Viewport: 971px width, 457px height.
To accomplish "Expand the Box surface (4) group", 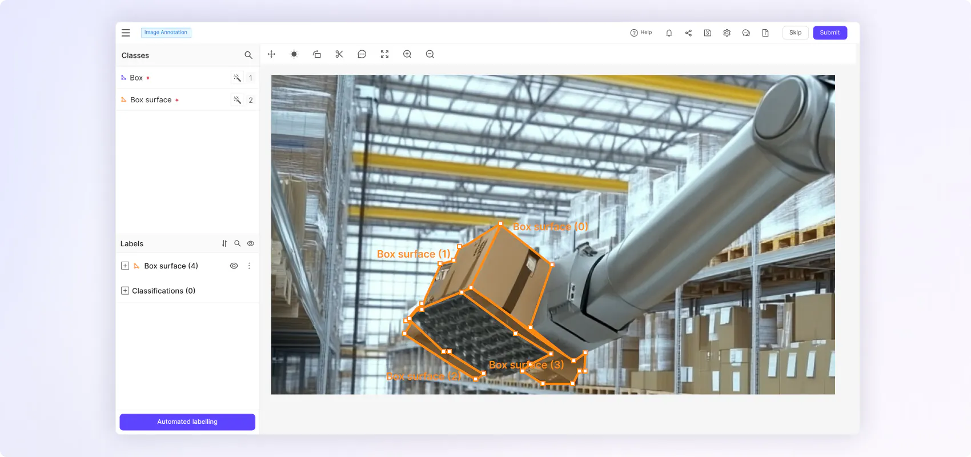I will (125, 266).
